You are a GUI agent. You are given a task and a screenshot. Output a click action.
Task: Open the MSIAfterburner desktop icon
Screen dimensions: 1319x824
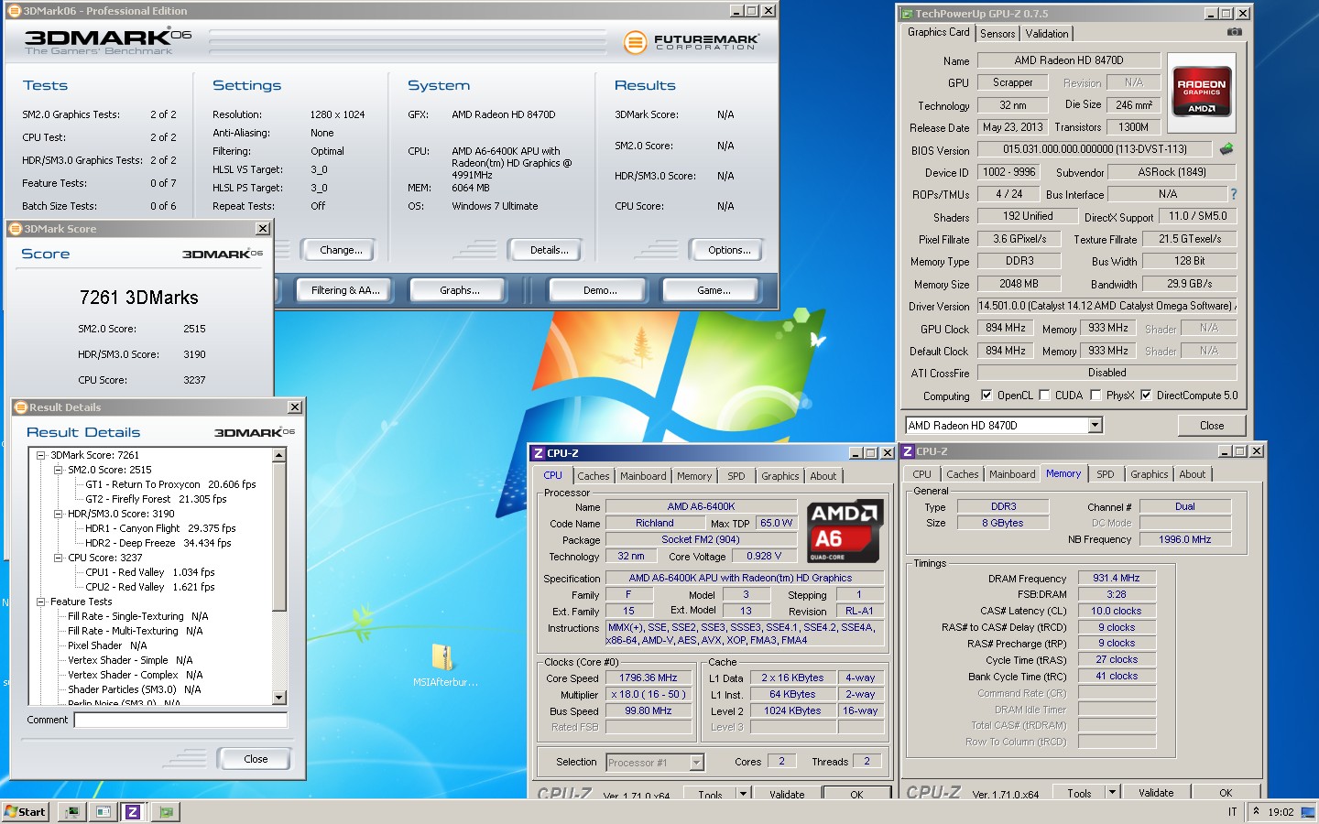tap(444, 666)
